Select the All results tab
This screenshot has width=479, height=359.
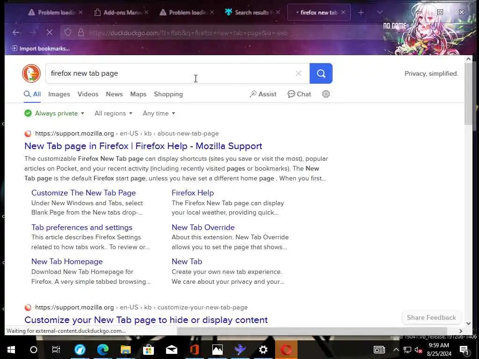pyautogui.click(x=32, y=94)
